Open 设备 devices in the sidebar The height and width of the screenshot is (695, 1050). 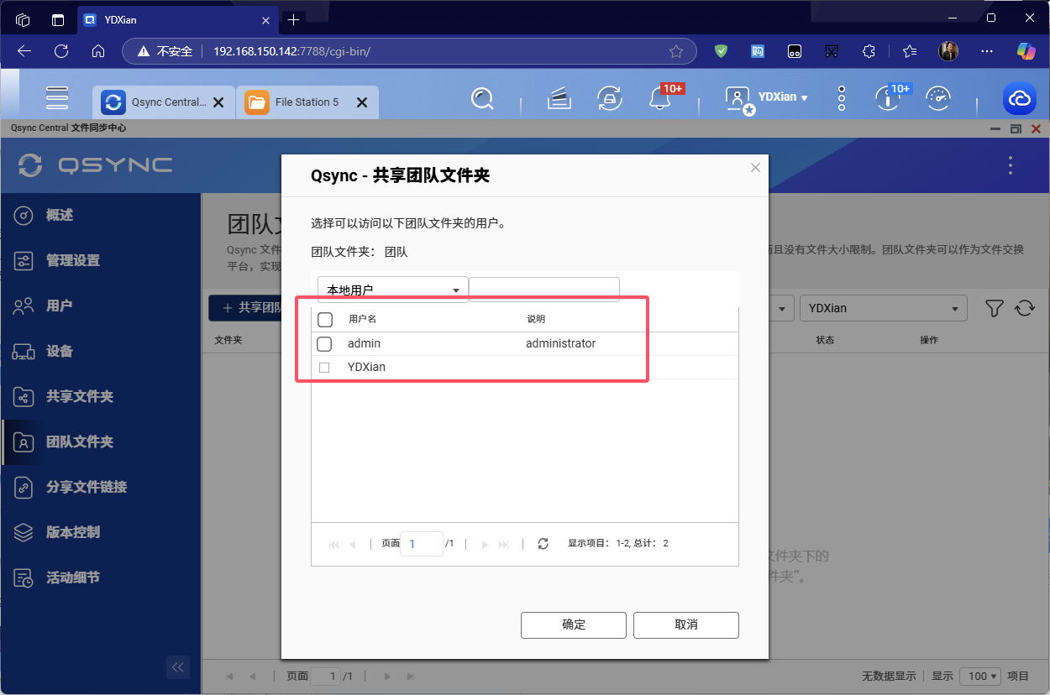point(101,352)
